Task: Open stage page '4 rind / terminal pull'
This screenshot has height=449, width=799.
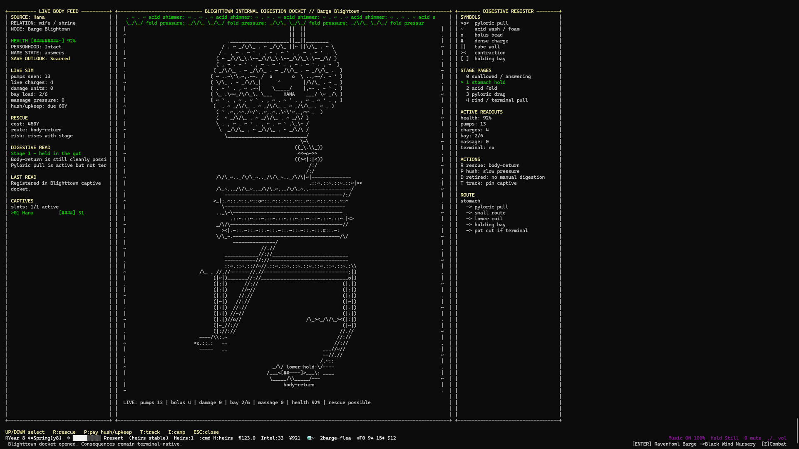Action: click(x=496, y=100)
